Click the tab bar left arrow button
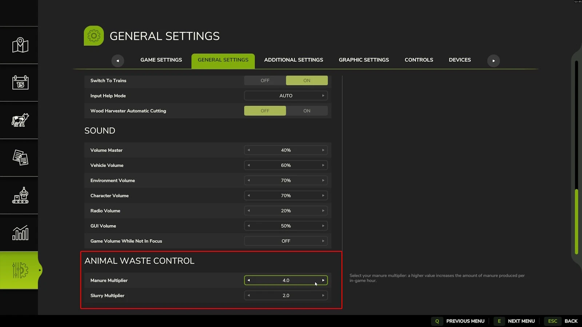Image resolution: width=582 pixels, height=327 pixels. click(117, 61)
